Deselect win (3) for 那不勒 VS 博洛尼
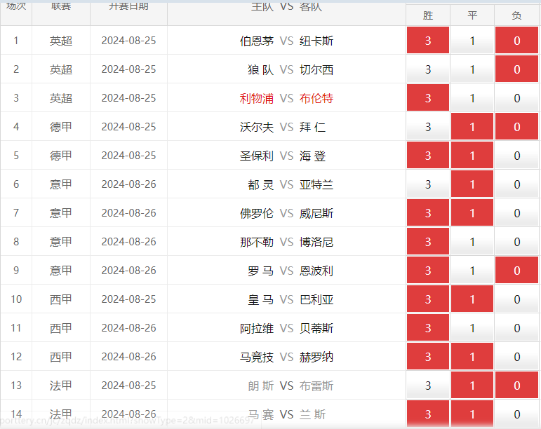 (x=428, y=242)
